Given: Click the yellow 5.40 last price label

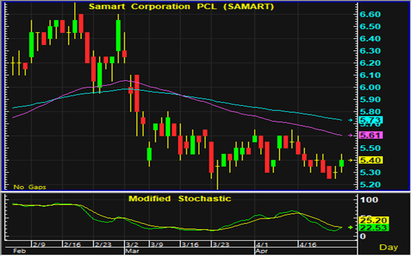Looking at the screenshot, I should [372, 160].
